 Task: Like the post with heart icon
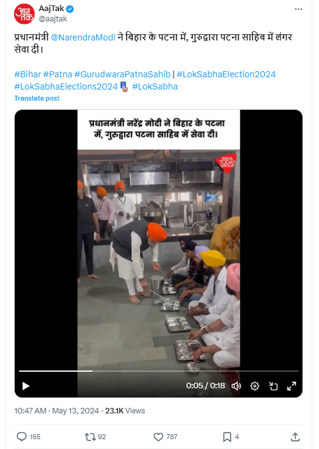point(158,437)
